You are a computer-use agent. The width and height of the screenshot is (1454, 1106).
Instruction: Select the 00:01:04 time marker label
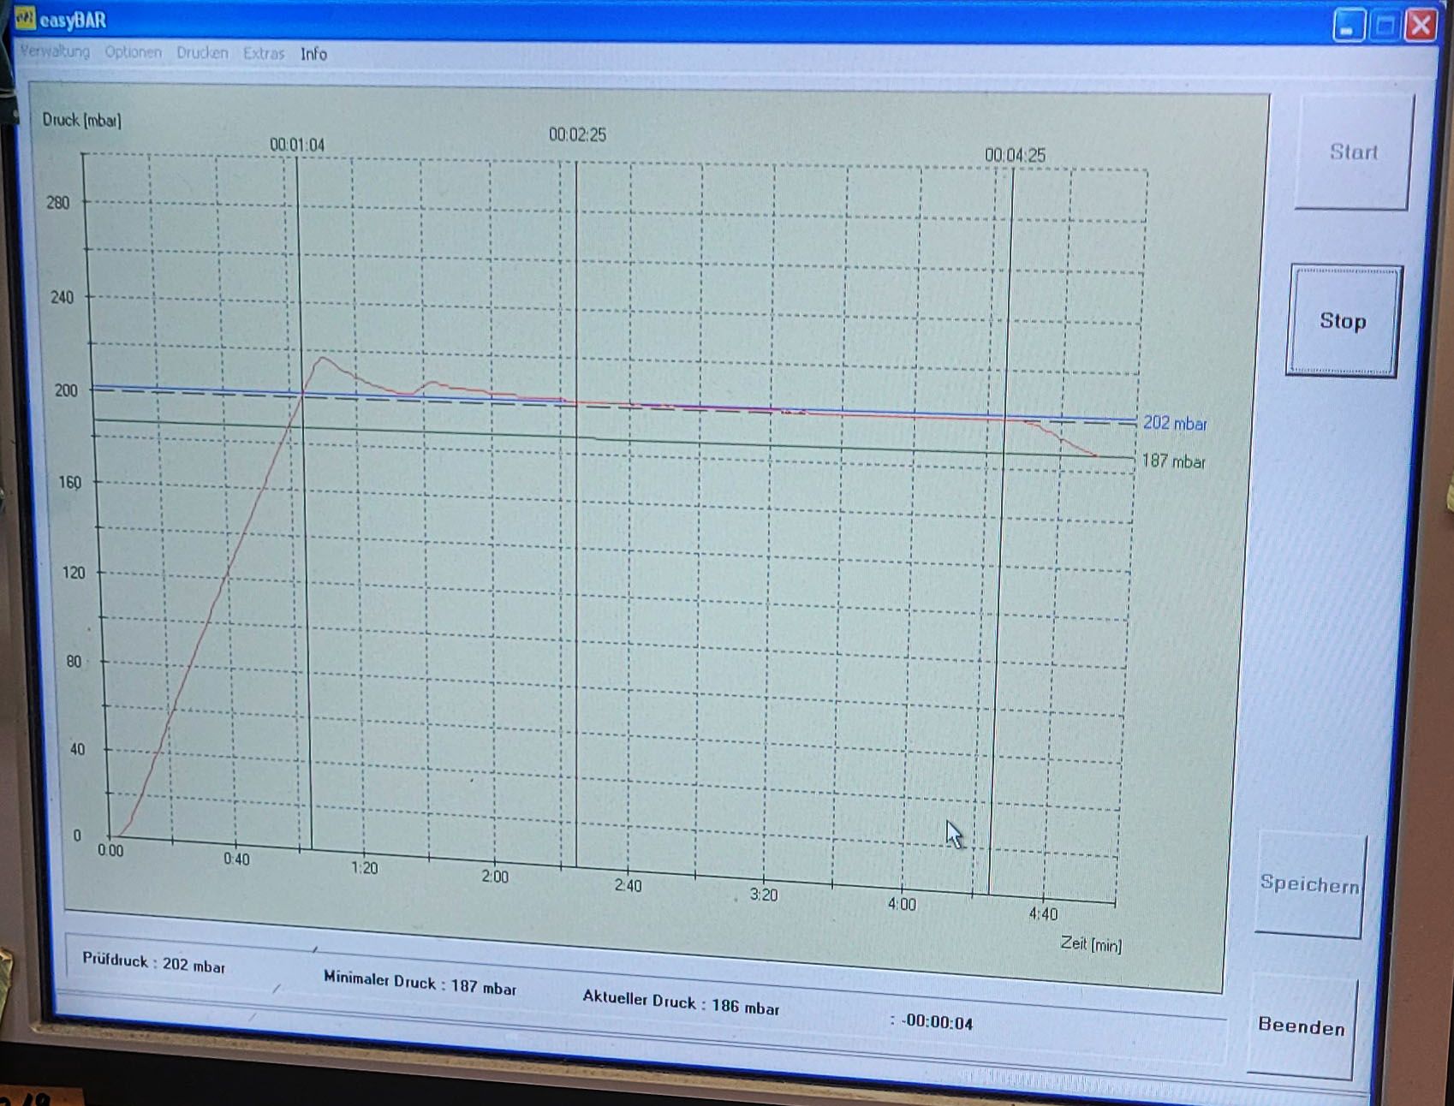[297, 145]
